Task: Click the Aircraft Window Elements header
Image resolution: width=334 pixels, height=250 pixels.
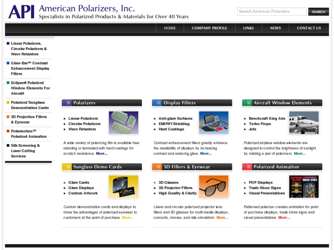Action: [282, 103]
